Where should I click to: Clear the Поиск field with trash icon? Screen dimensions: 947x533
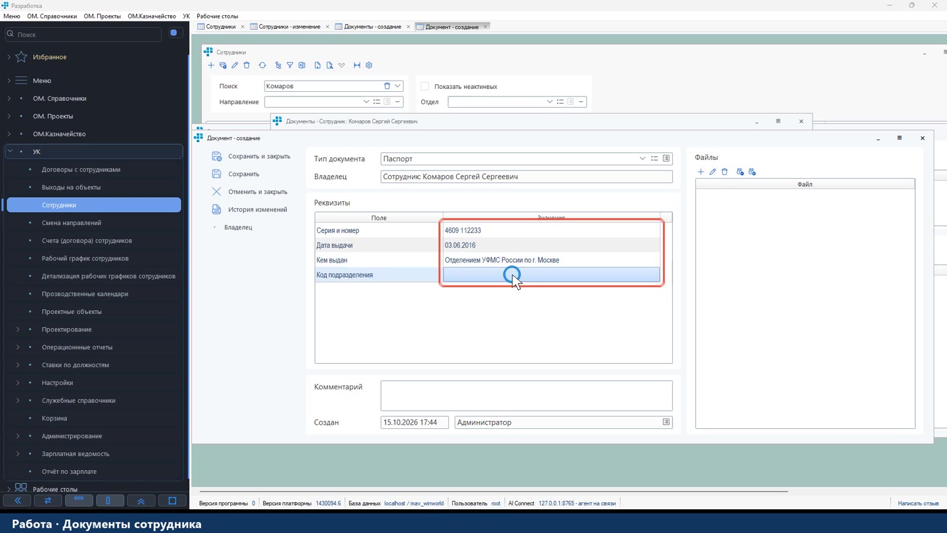pyautogui.click(x=387, y=86)
